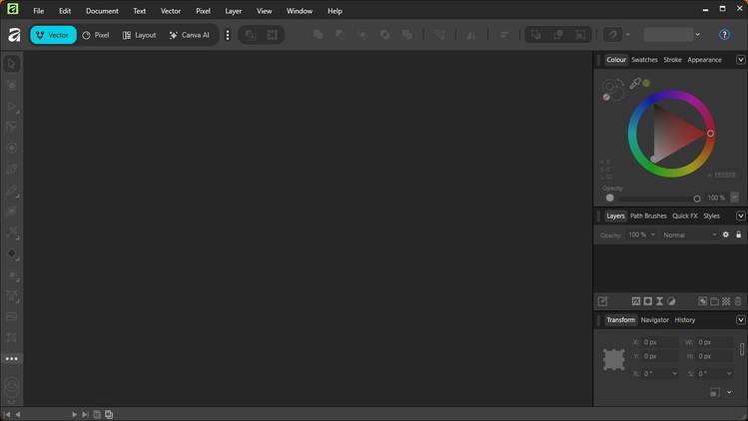Select the no-colour small circle icon
The width and height of the screenshot is (748, 421).
[x=606, y=97]
